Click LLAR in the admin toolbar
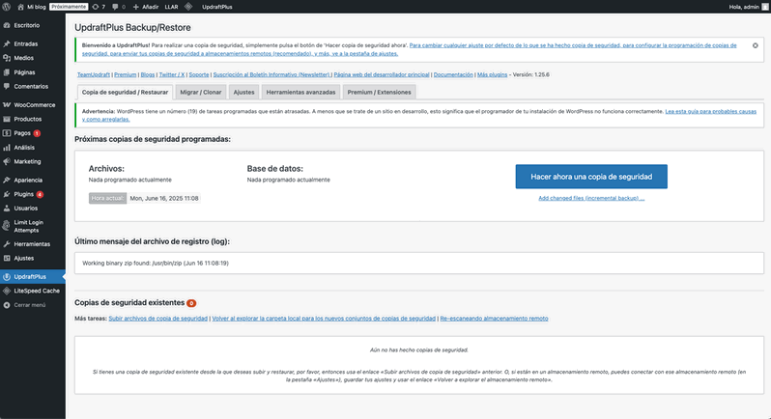This screenshot has height=419, width=771. point(171,7)
